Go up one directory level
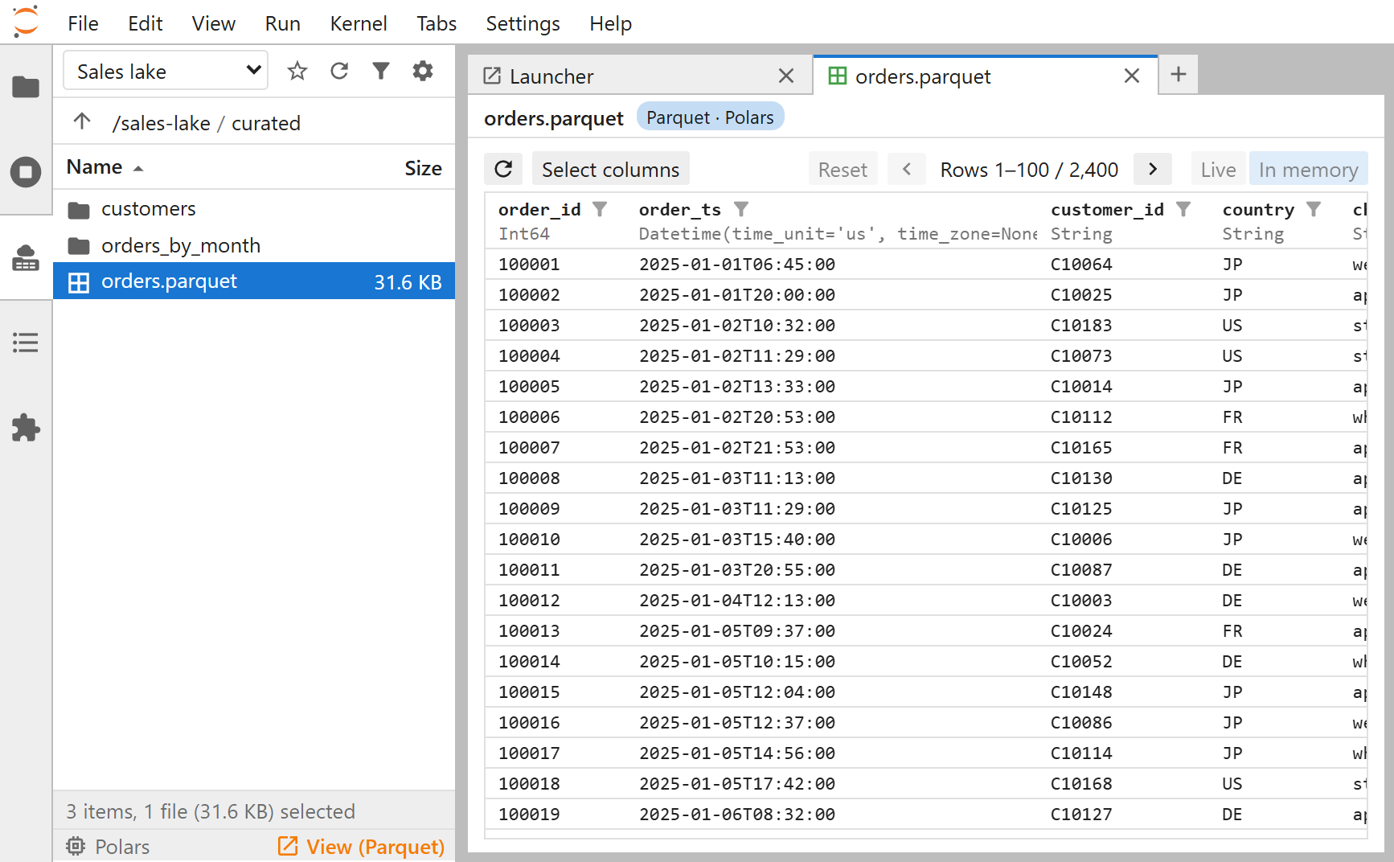 (82, 122)
